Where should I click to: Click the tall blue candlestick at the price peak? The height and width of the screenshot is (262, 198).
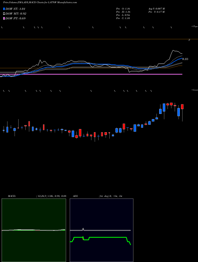coord(164,108)
